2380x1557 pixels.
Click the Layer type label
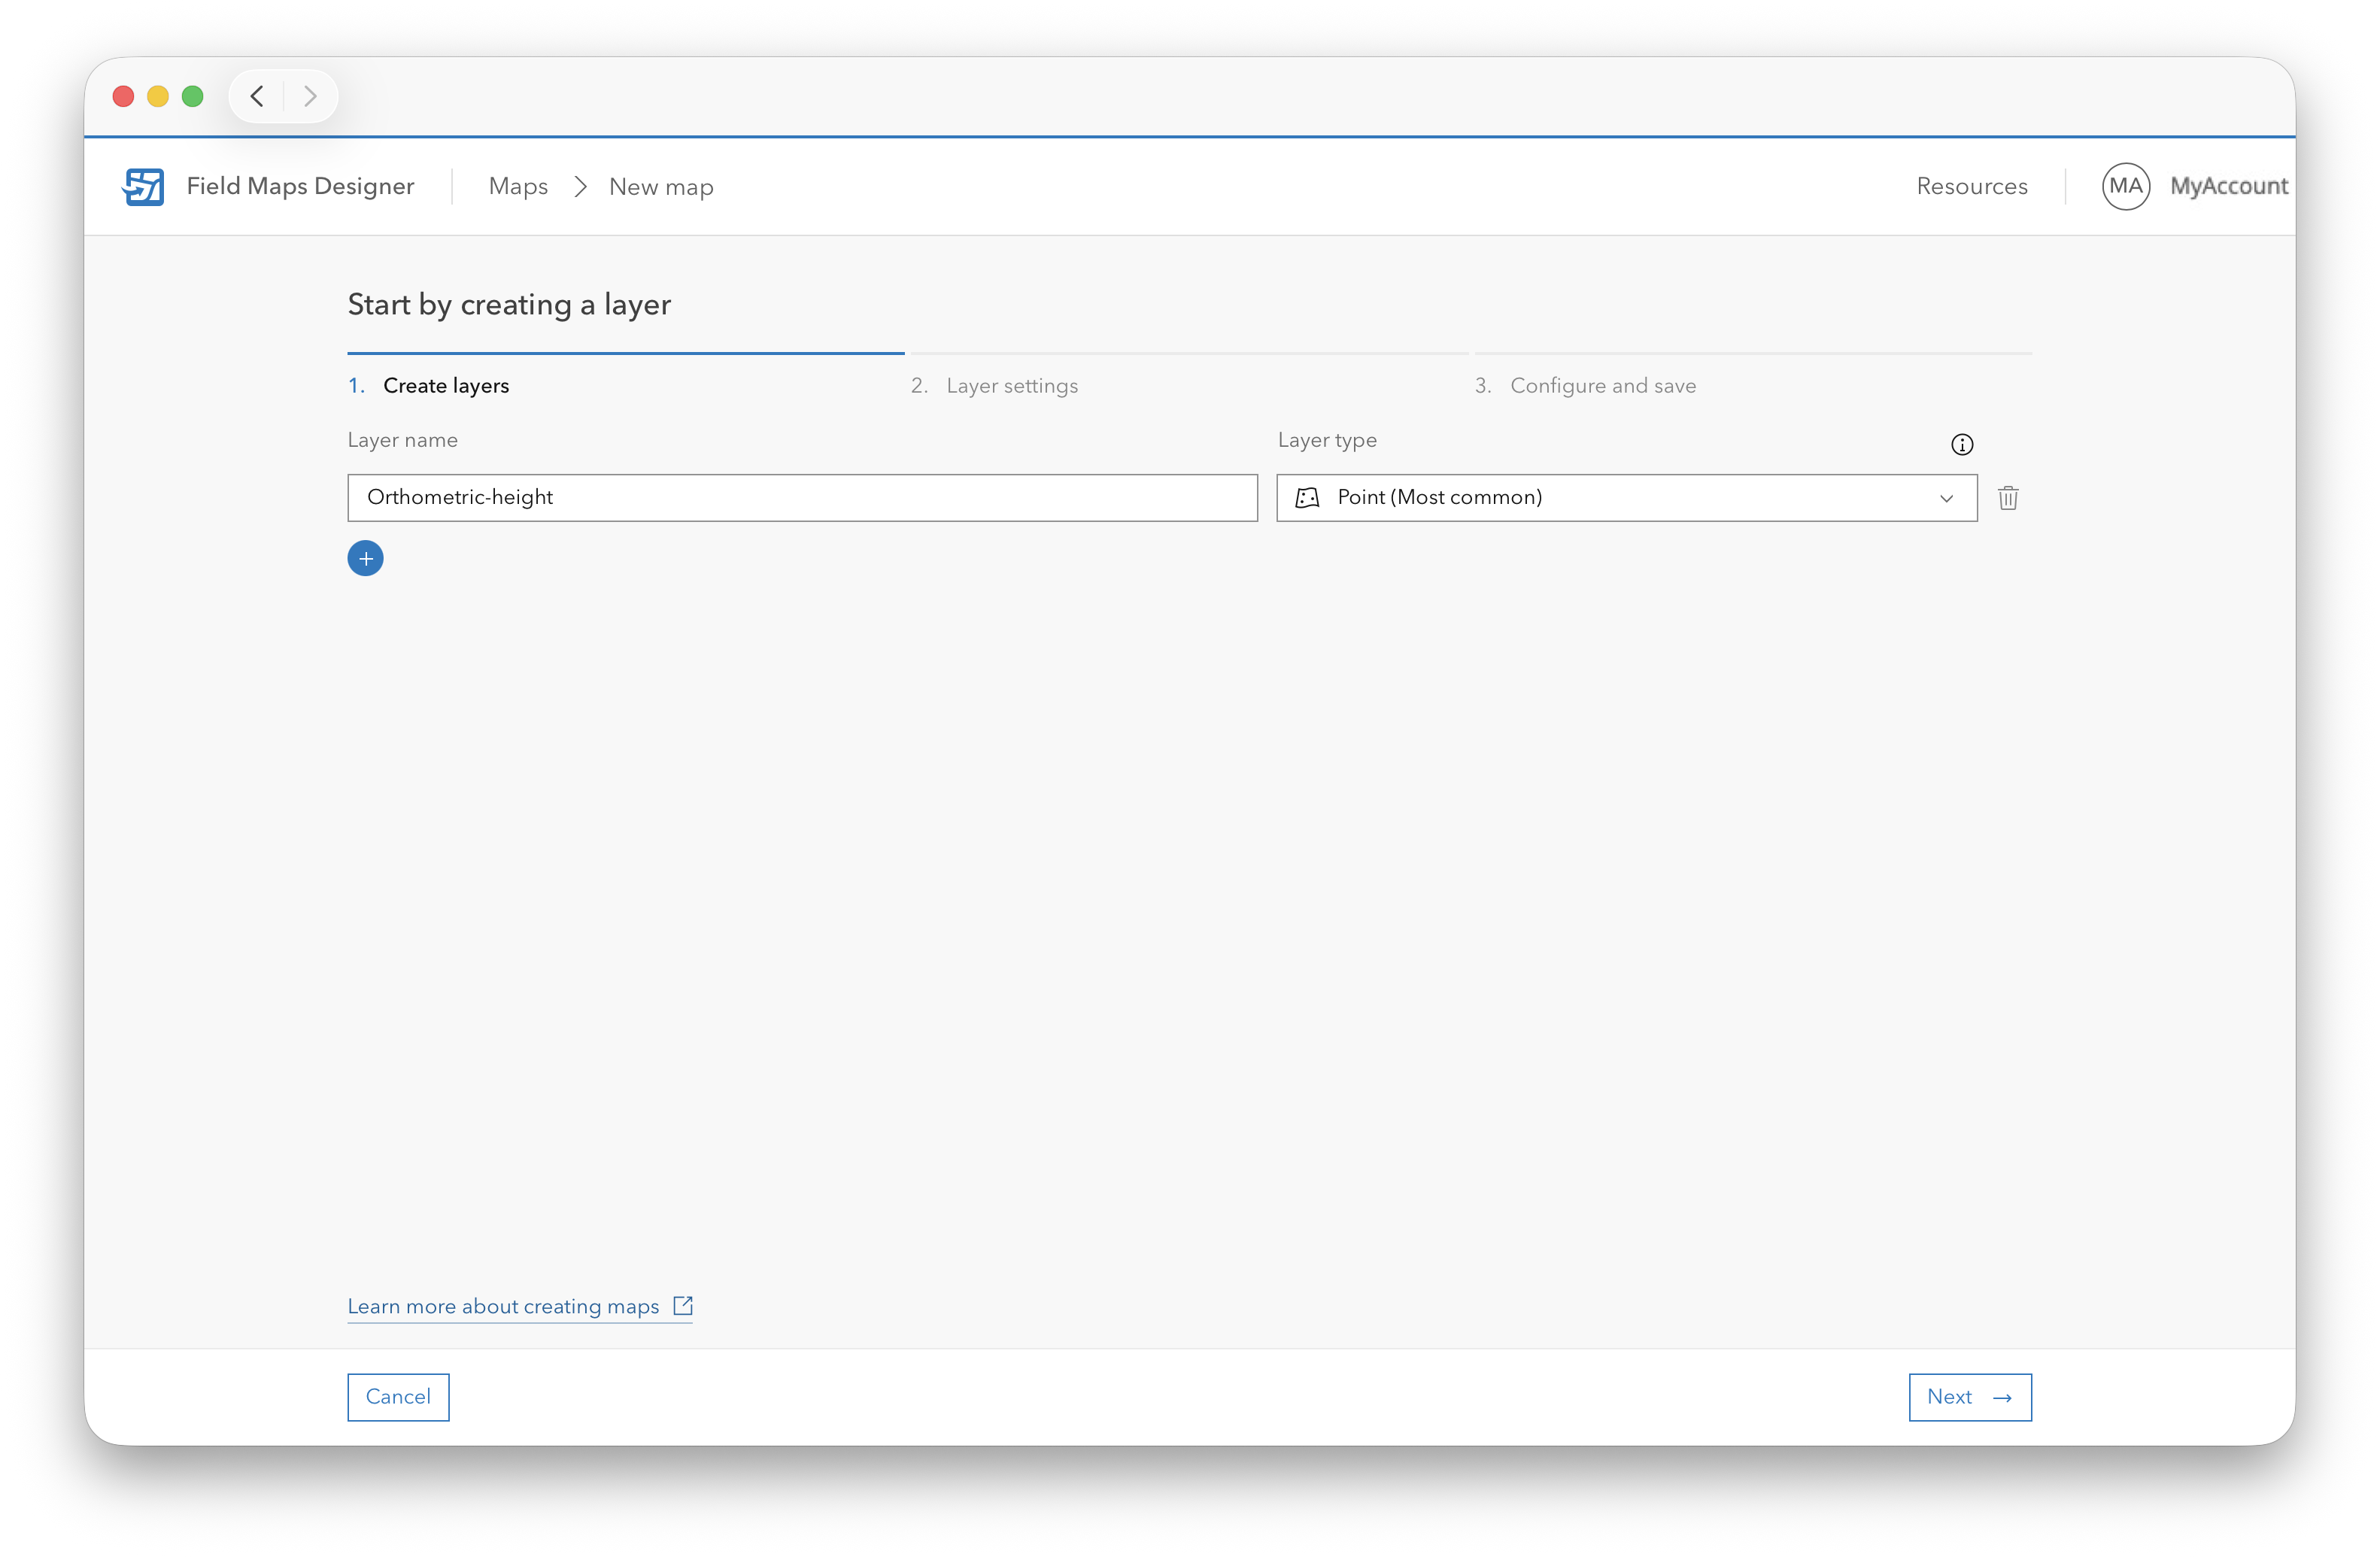coord(1327,440)
